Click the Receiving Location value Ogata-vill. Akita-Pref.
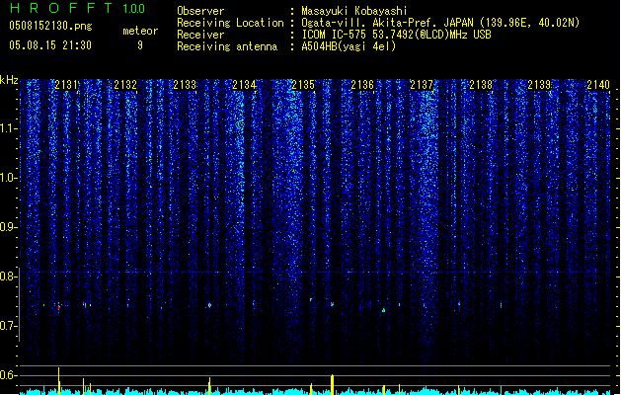 click(x=368, y=23)
